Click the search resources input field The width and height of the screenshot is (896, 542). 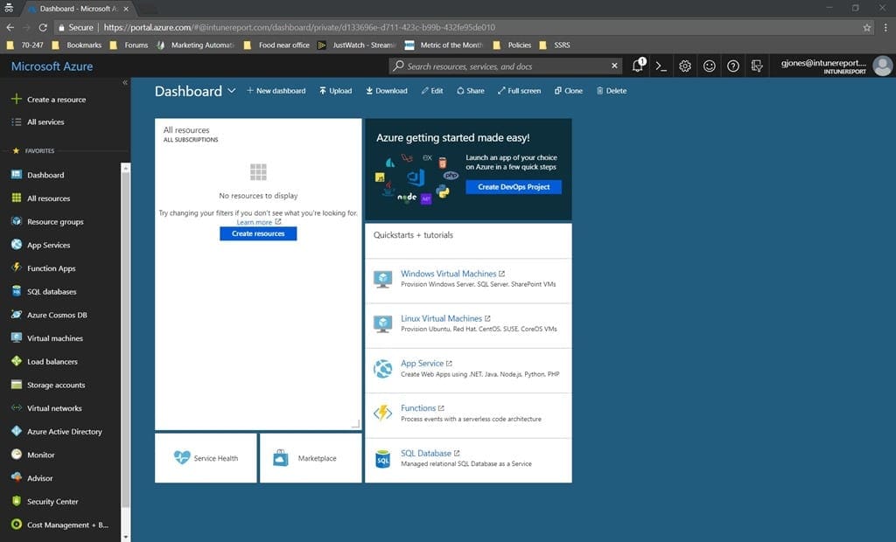[506, 66]
